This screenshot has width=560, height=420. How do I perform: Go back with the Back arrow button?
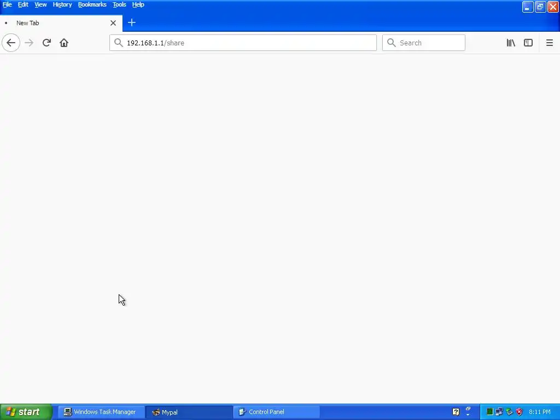click(x=11, y=43)
